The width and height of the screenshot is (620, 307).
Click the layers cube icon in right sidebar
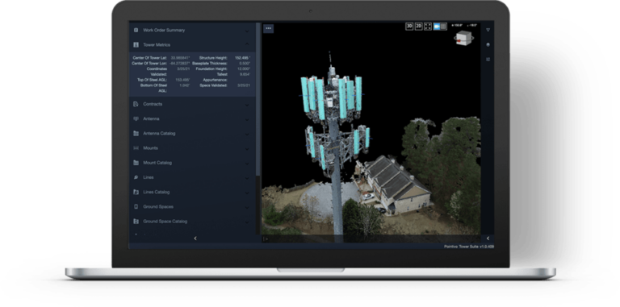[488, 44]
